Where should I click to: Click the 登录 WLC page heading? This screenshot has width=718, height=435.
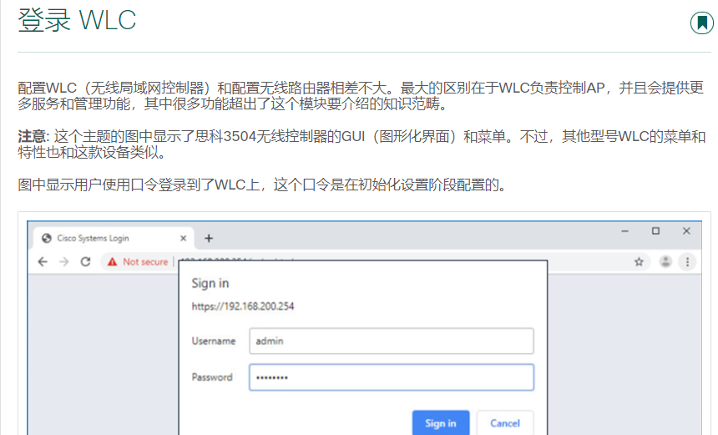pos(77,21)
